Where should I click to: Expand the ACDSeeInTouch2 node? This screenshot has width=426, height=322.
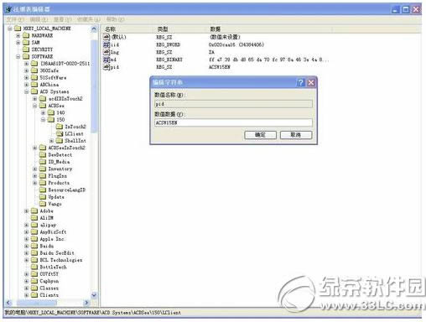[x=35, y=148]
